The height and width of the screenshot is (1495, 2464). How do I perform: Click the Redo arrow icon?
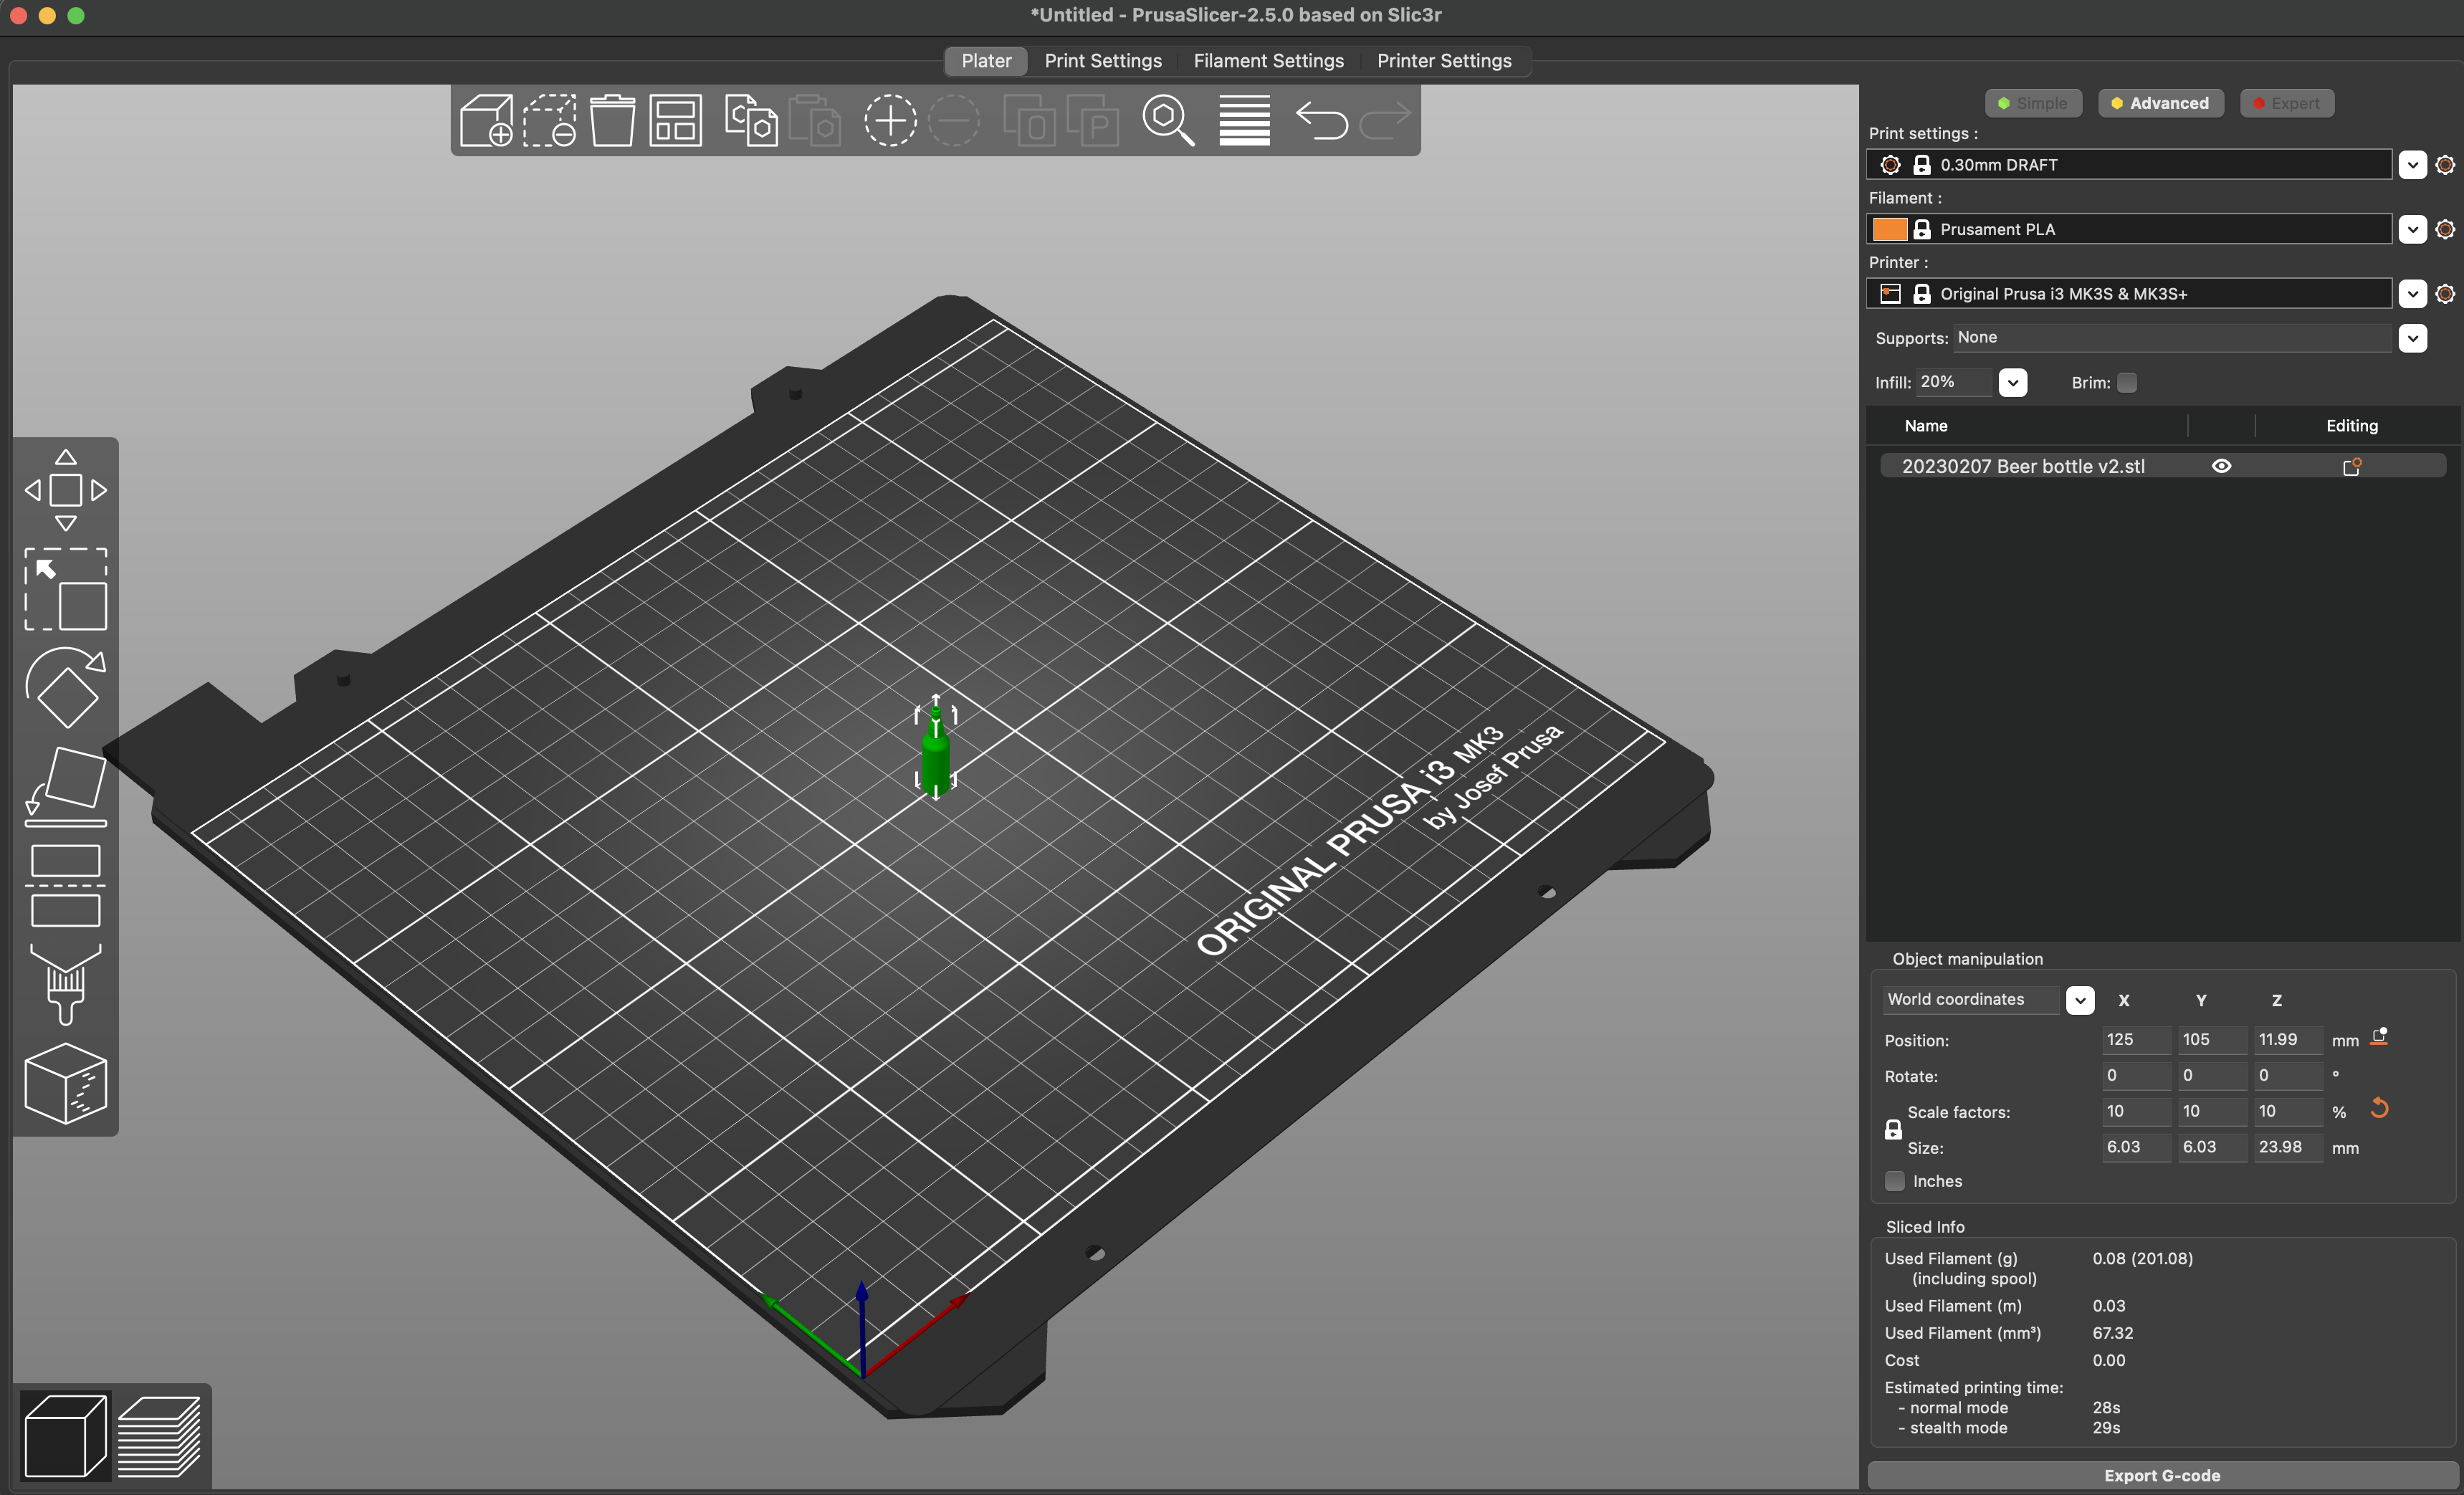1385,121
